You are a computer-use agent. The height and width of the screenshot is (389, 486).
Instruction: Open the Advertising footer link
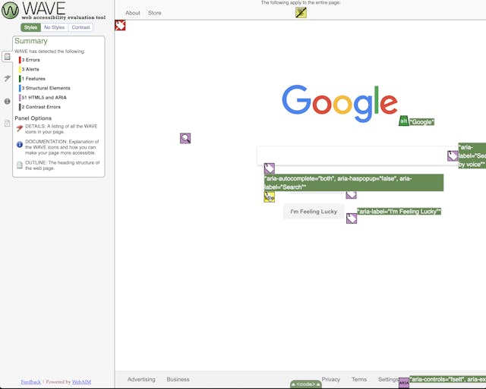click(x=141, y=379)
